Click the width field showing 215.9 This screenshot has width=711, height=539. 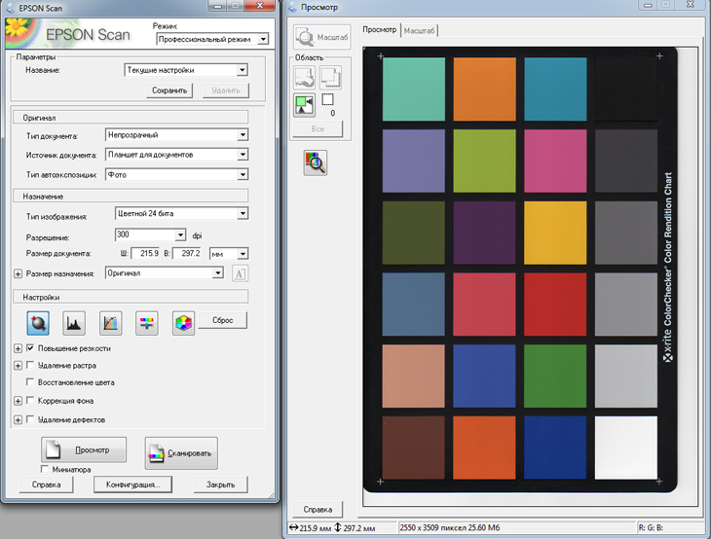(x=145, y=254)
